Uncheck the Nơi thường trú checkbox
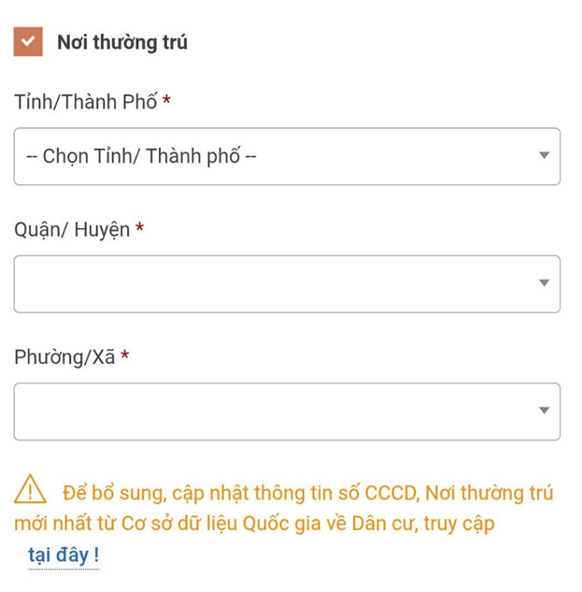 28,42
